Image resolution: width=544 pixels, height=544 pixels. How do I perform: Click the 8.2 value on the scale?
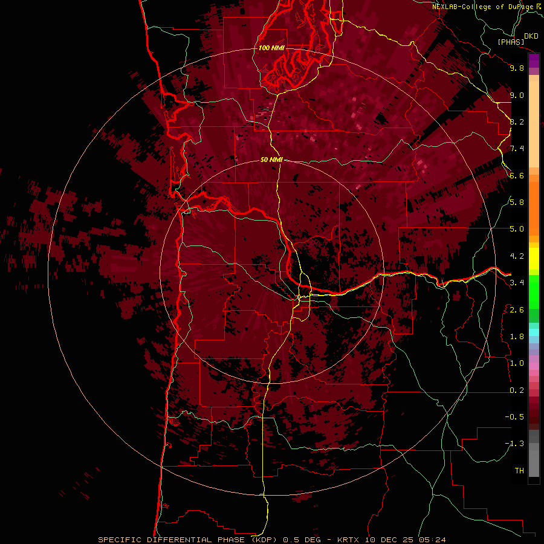tap(517, 121)
